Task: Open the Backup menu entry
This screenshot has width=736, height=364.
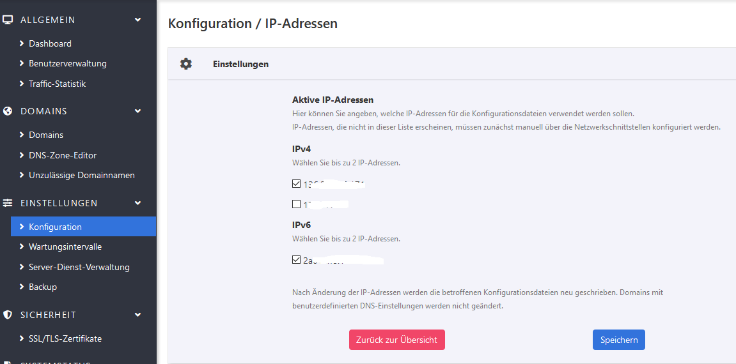Action: click(x=43, y=287)
